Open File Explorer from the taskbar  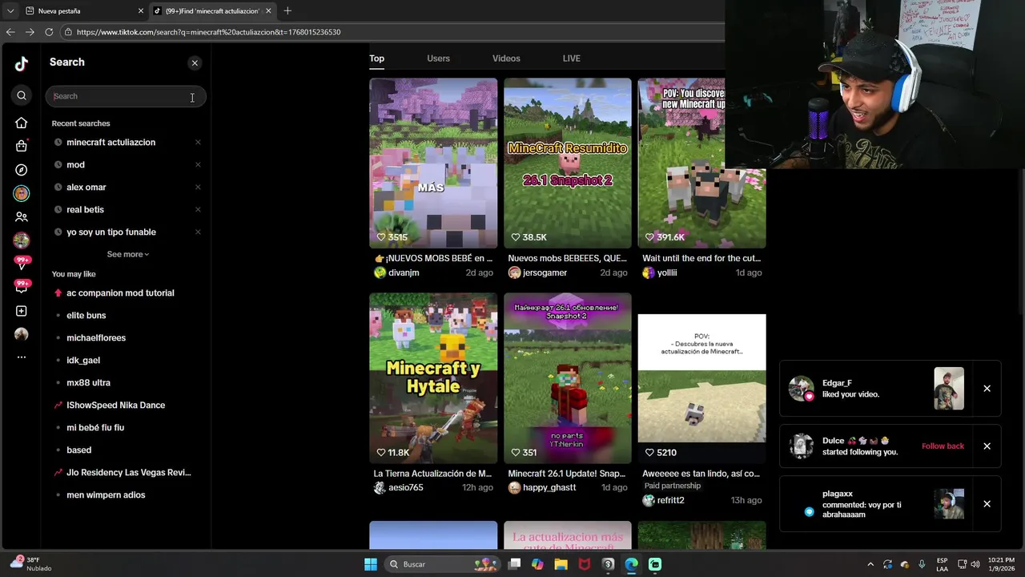pyautogui.click(x=561, y=564)
